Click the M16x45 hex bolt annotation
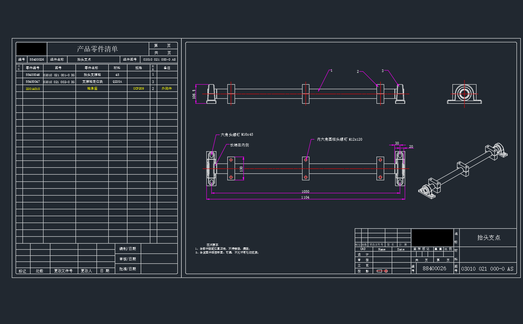523x324 pixels. coord(237,135)
